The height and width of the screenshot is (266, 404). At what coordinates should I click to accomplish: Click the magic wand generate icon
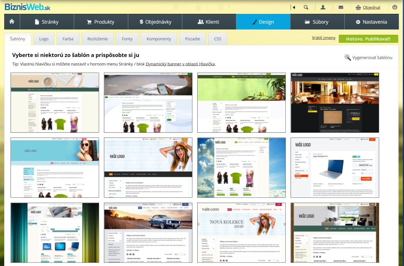[x=348, y=57]
